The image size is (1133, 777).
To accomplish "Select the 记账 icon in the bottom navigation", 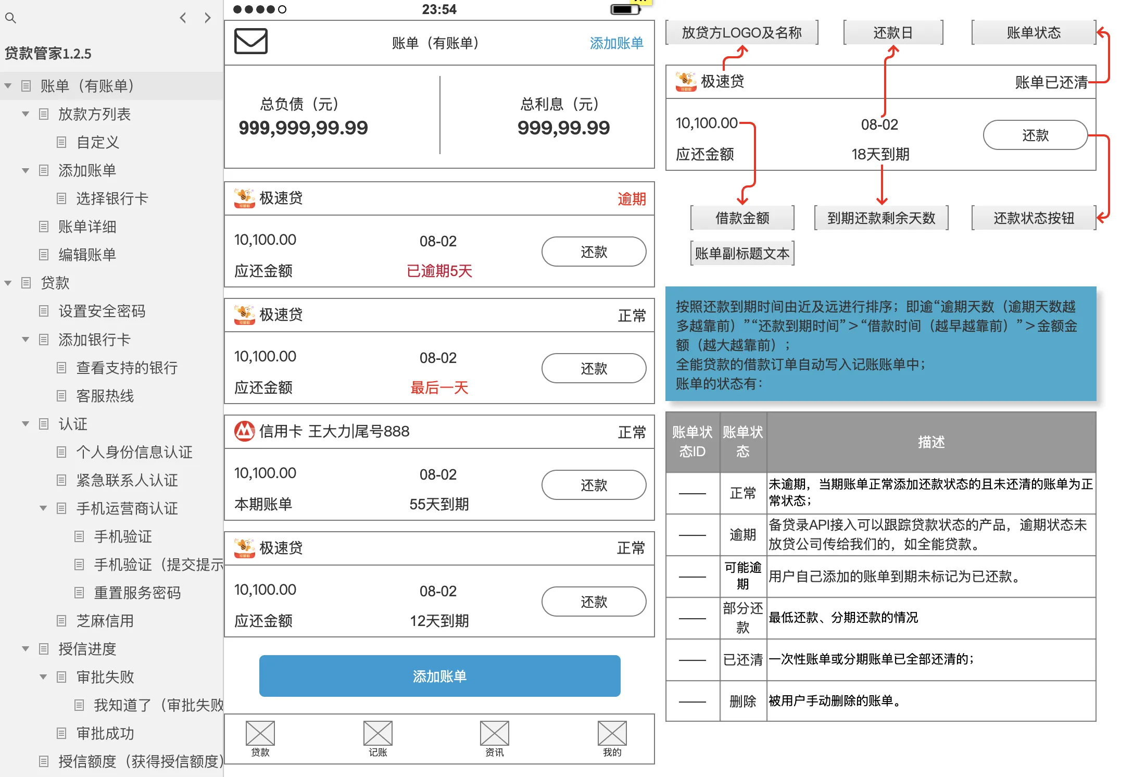I will point(377,734).
